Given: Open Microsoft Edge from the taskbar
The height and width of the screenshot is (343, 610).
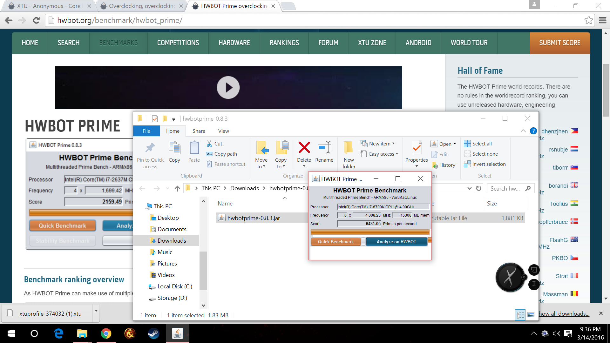Looking at the screenshot, I should click(x=58, y=333).
